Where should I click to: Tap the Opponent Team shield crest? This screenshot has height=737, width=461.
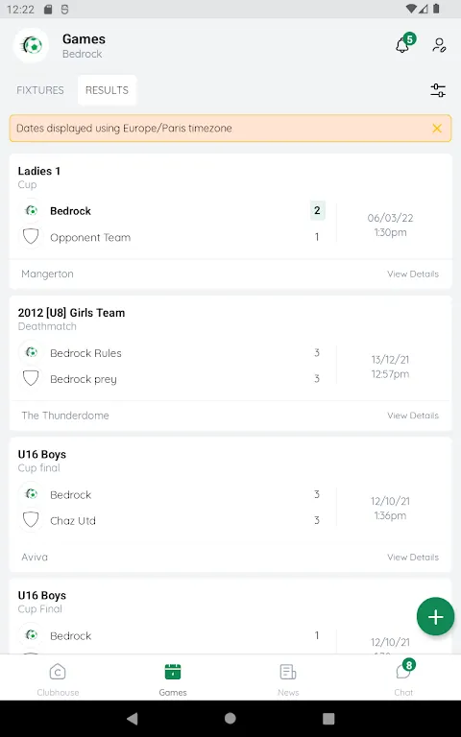click(31, 236)
